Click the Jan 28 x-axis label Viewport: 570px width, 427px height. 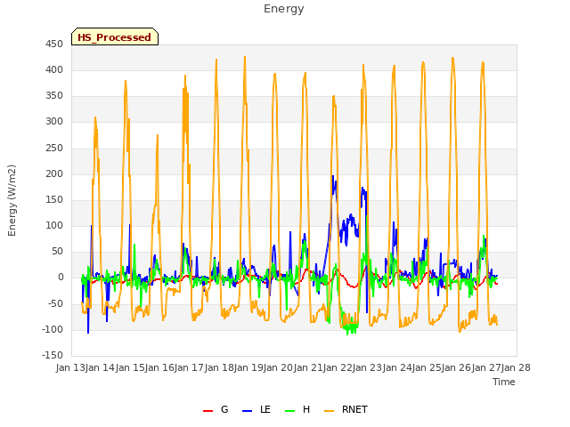point(516,368)
